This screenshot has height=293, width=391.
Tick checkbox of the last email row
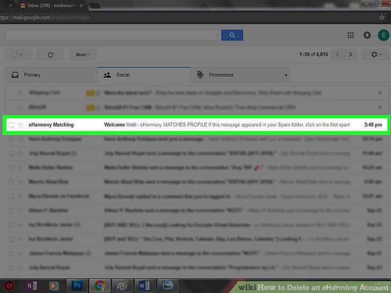coord(11,268)
